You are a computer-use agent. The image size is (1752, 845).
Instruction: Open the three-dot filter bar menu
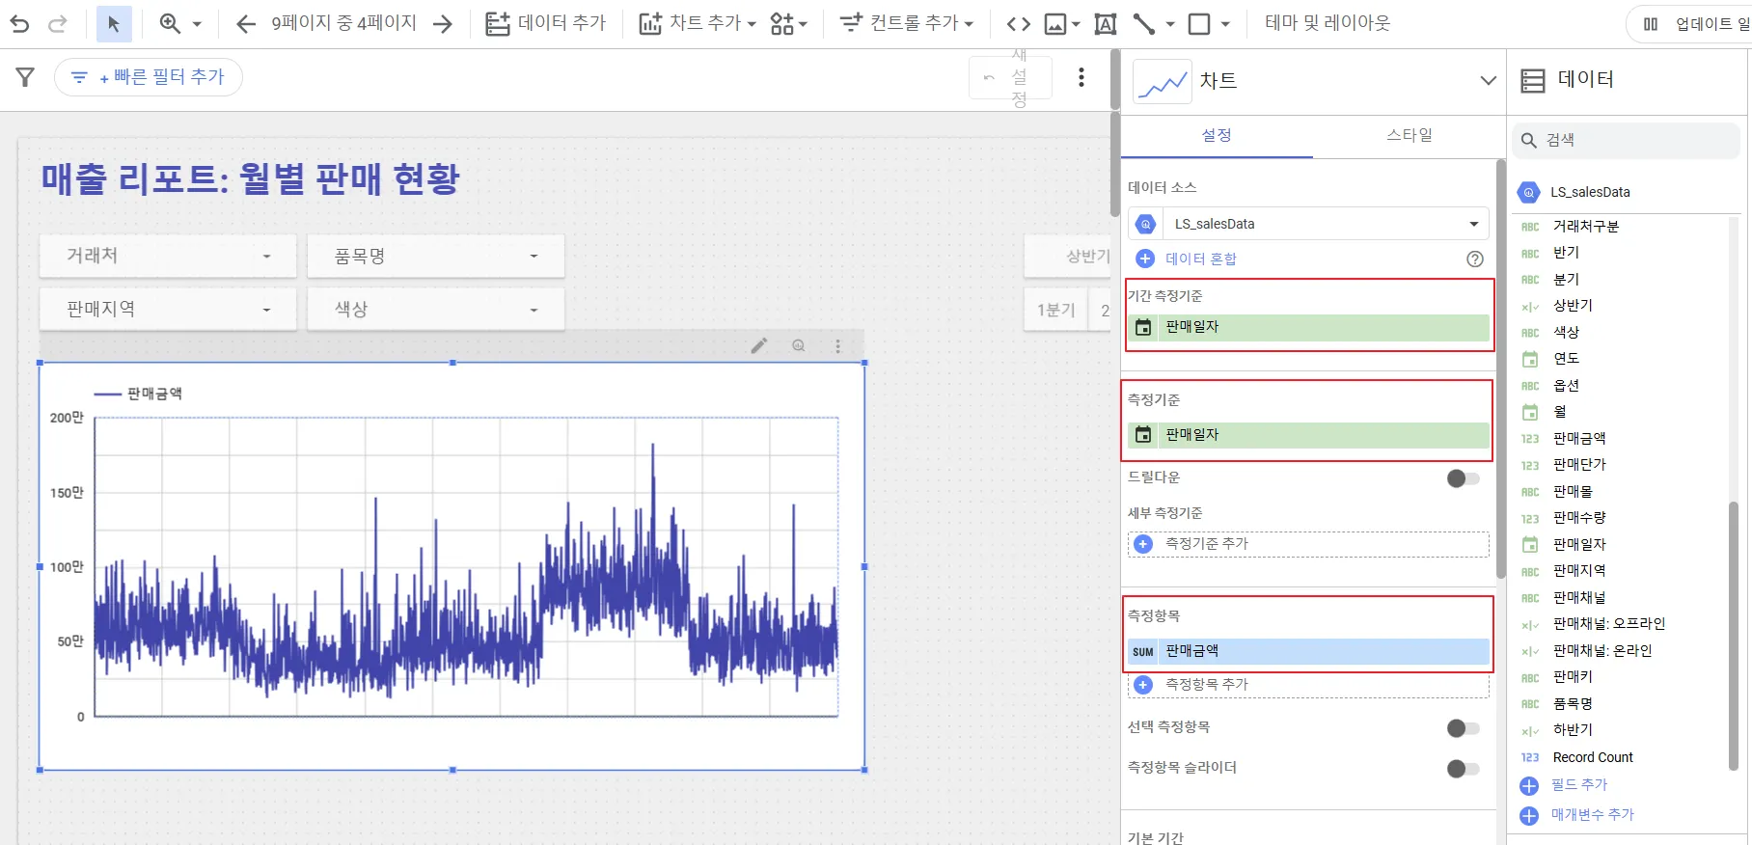click(x=1081, y=77)
